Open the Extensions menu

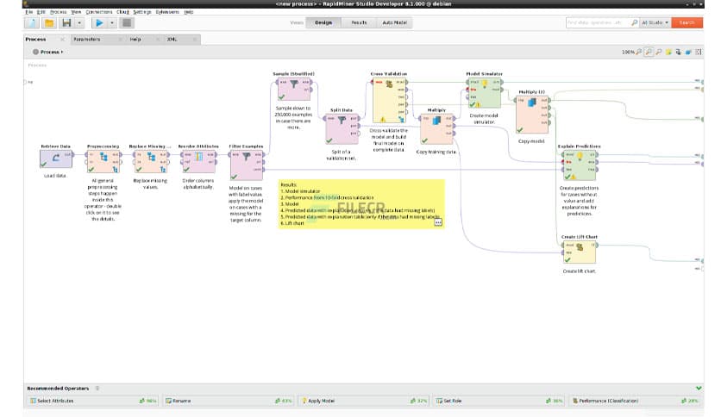(167, 12)
